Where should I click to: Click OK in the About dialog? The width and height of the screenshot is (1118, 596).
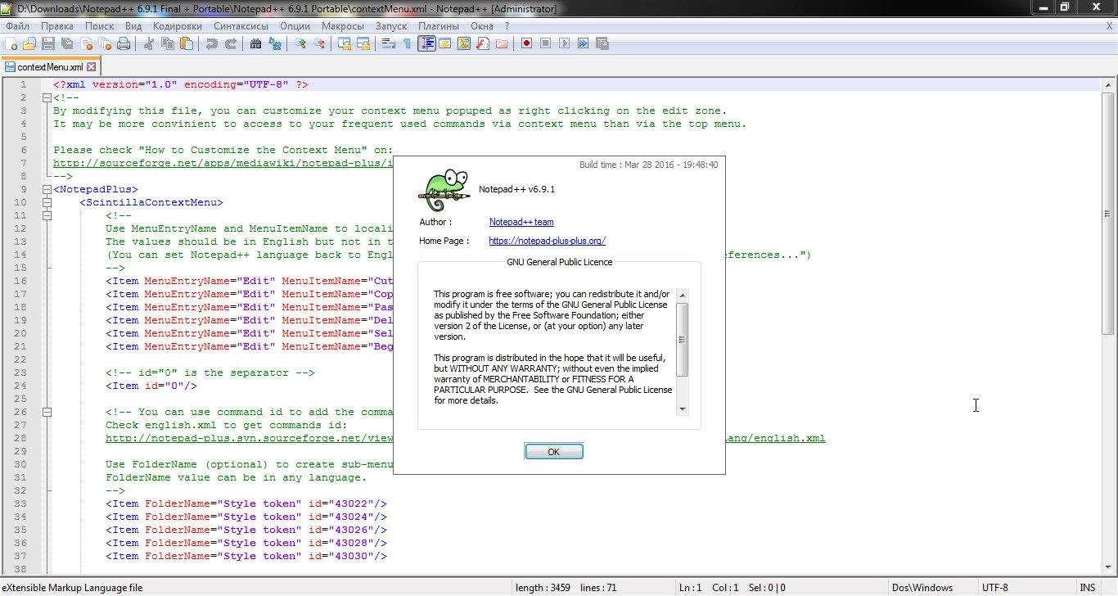click(554, 452)
